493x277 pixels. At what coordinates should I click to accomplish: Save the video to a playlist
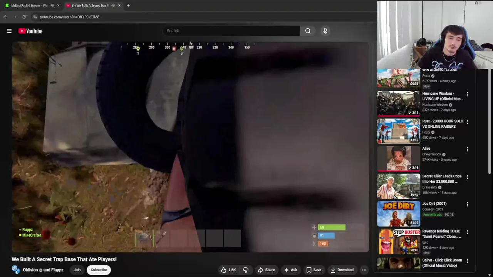[x=314, y=270]
